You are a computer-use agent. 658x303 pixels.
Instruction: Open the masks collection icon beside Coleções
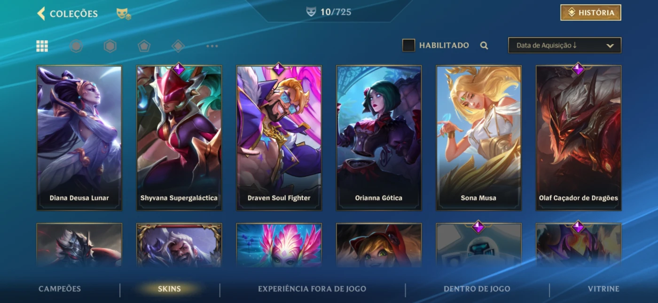point(124,14)
